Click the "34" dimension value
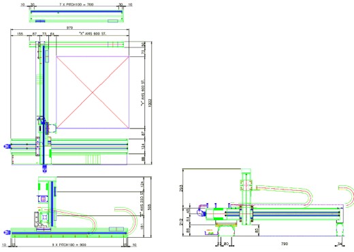 click(x=340, y=244)
